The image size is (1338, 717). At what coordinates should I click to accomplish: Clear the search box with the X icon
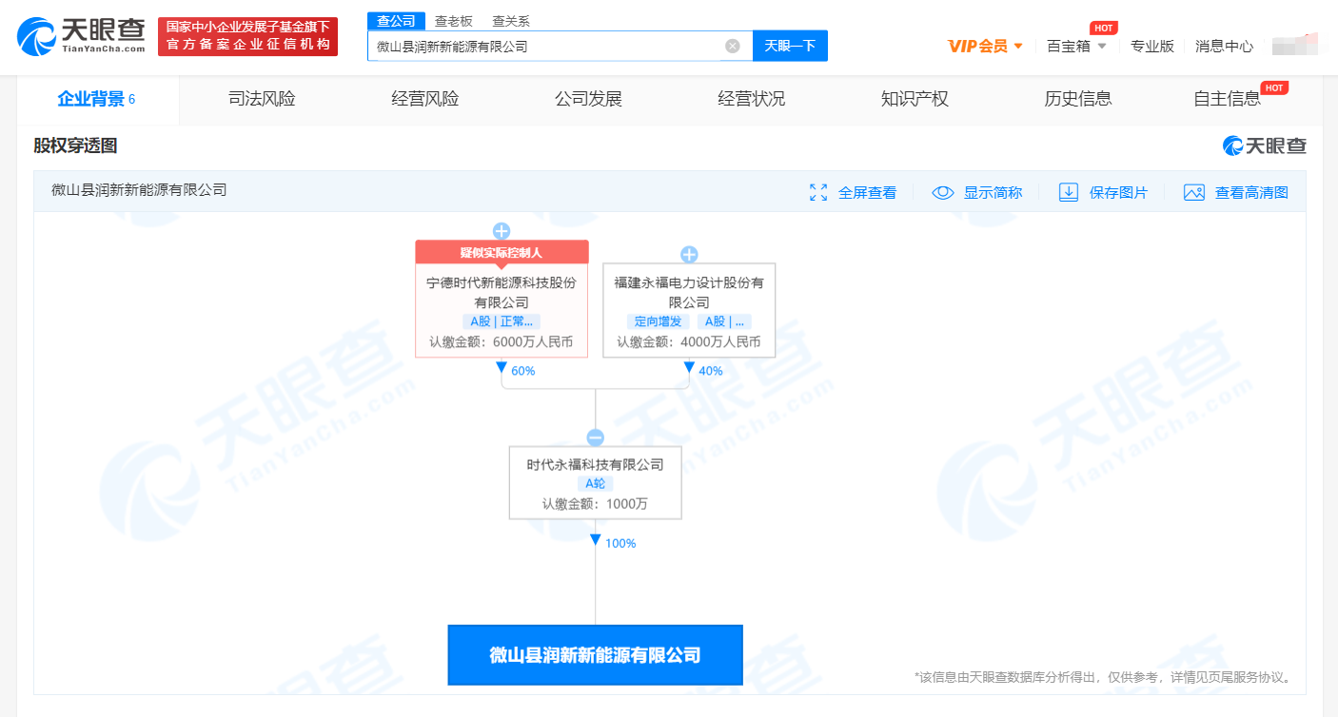point(732,46)
